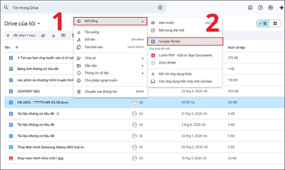This screenshot has height=170, width=285.
Task: Open the Help question mark icon
Action: pos(260,8)
